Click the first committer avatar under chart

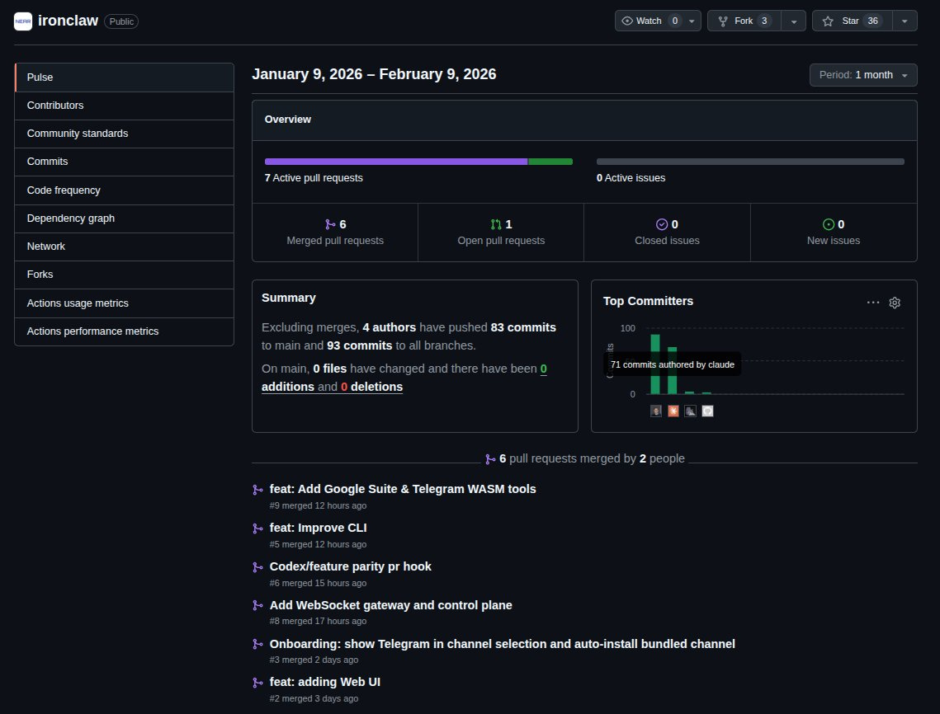coord(656,411)
